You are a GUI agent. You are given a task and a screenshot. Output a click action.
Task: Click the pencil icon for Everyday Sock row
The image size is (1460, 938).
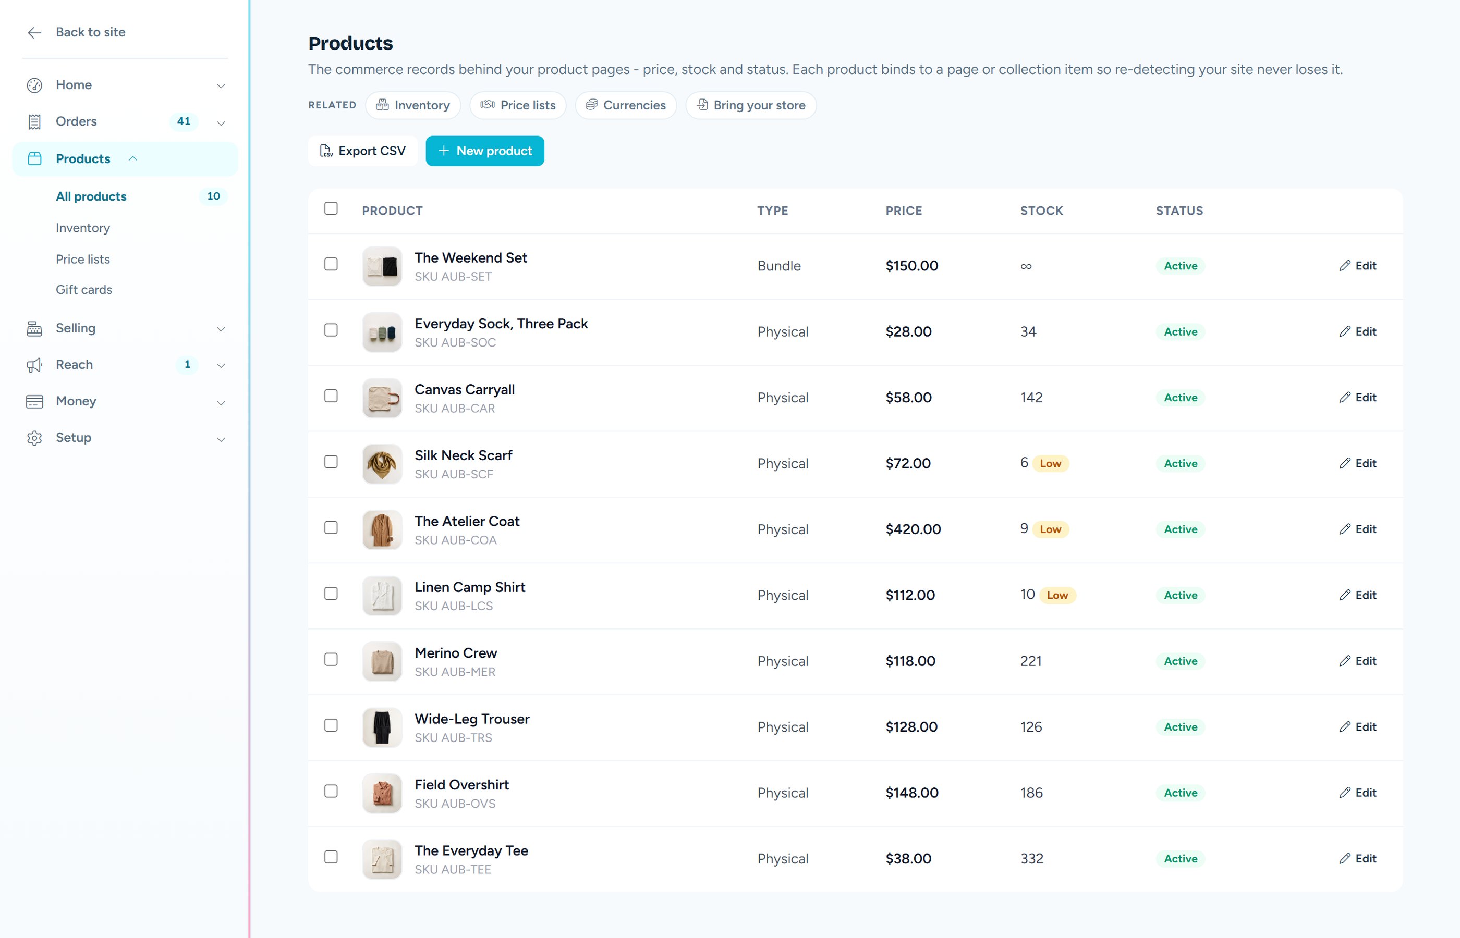pos(1345,331)
